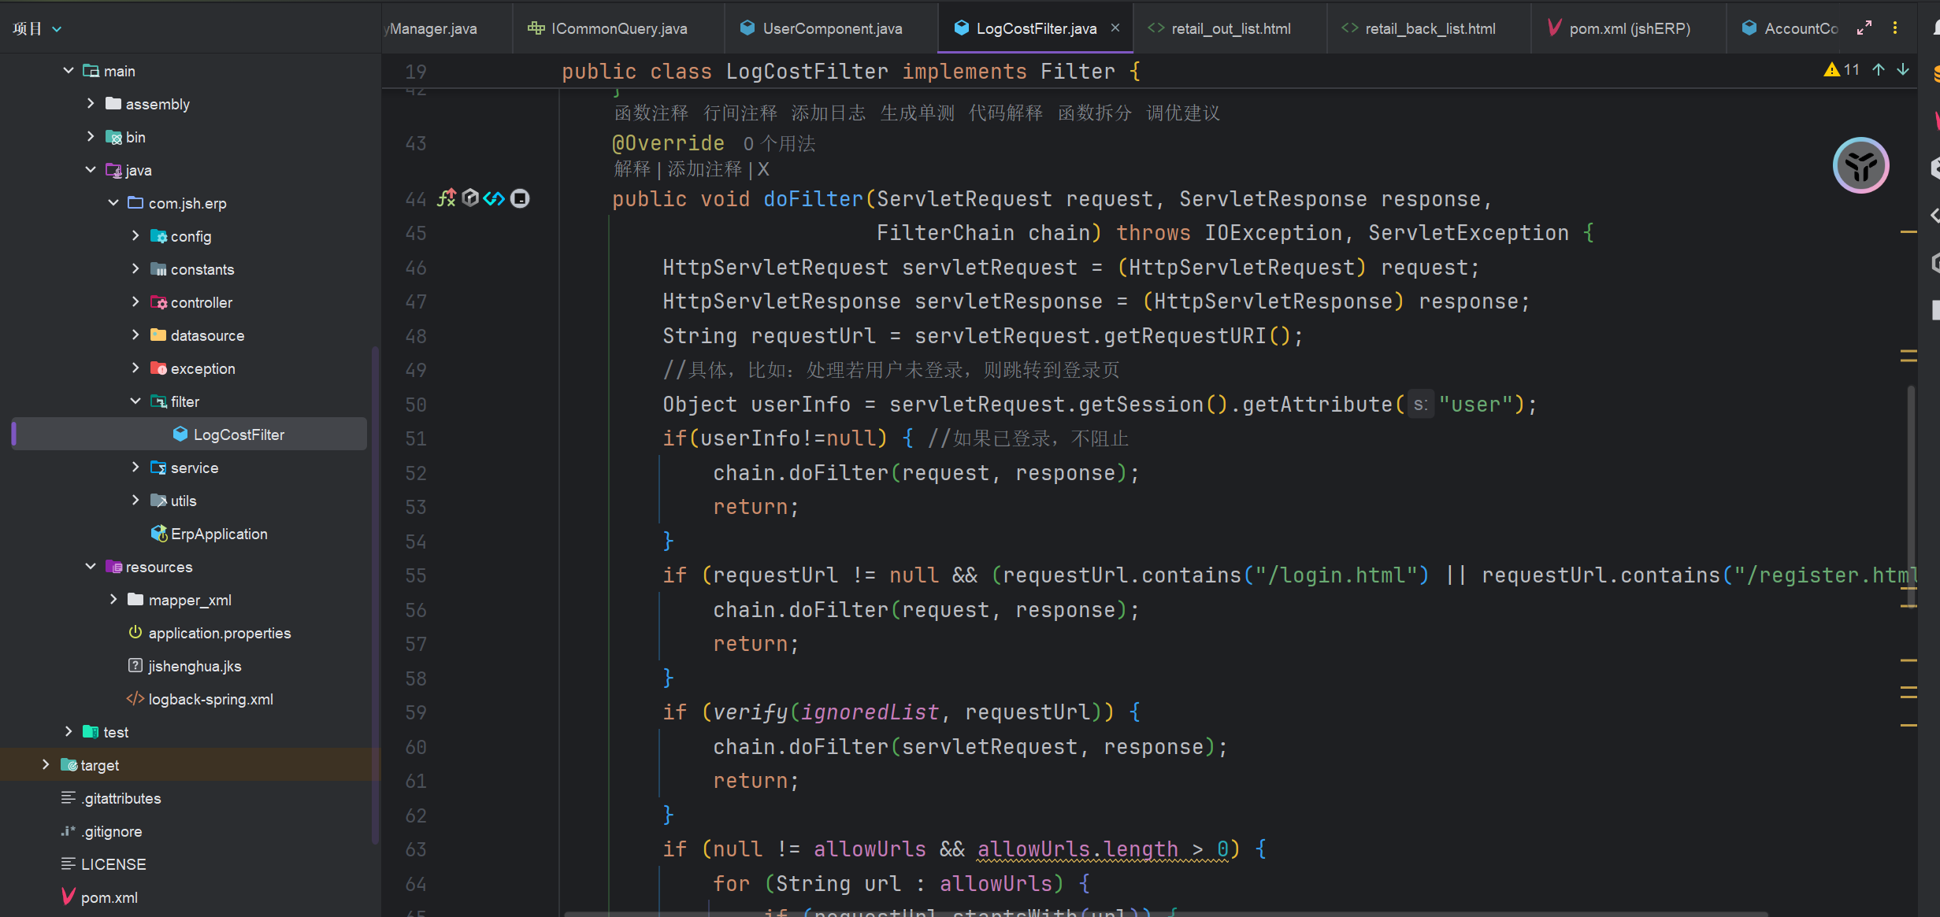Click the expand editor tabs icon
The width and height of the screenshot is (1940, 917).
(1864, 28)
